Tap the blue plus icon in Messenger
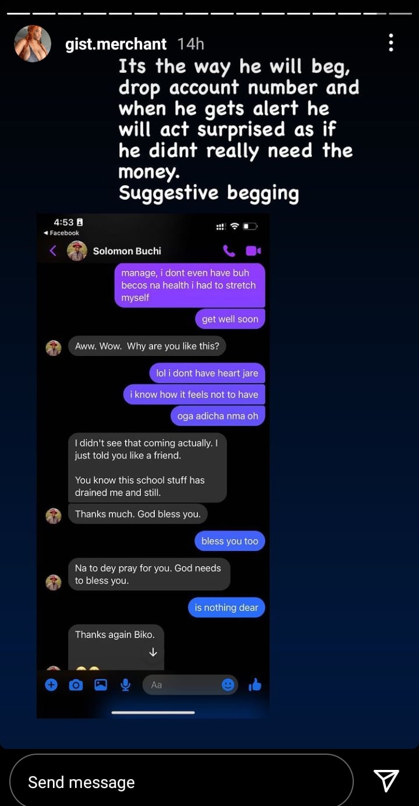 51,685
